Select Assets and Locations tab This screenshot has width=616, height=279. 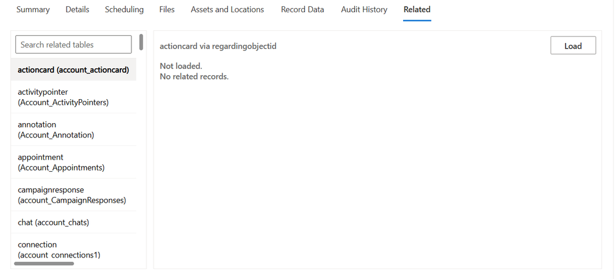227,10
